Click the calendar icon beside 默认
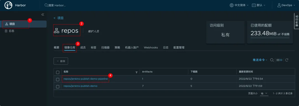 [254, 5]
